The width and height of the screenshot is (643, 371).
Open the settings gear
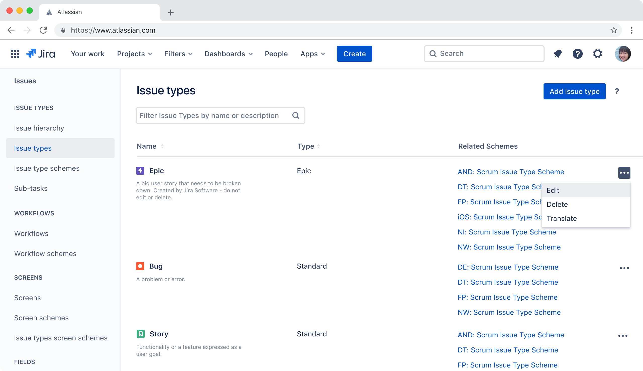[x=598, y=53]
